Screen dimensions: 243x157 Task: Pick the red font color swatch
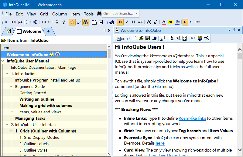164,22
